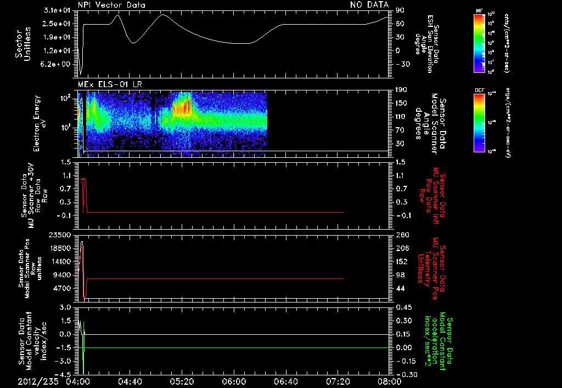Click the "NPI Vector Data" panel title
This screenshot has width=562, height=388.
coord(111,5)
